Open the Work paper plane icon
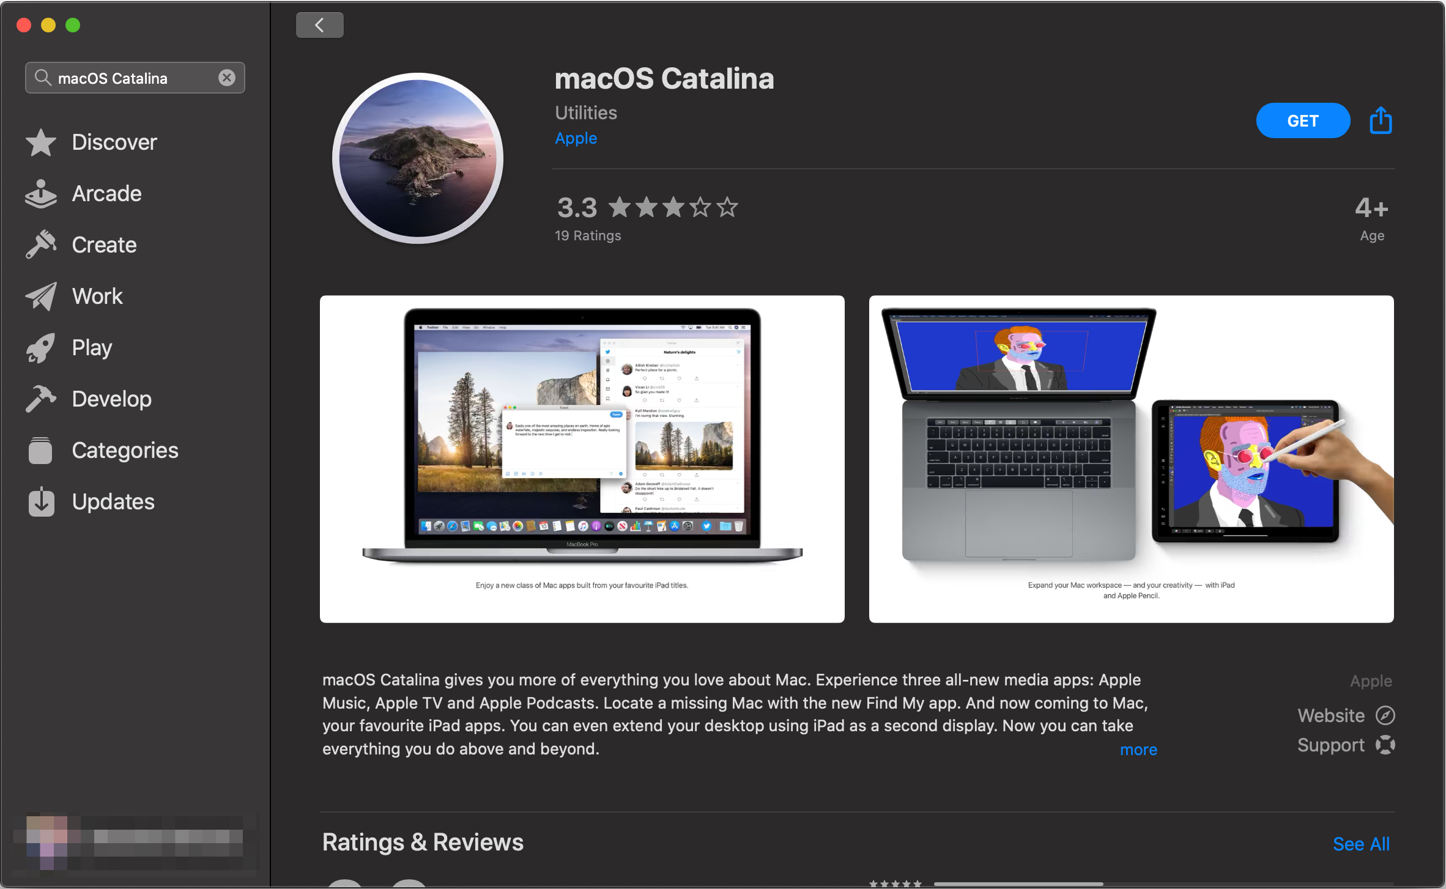The image size is (1446, 889). tap(41, 297)
